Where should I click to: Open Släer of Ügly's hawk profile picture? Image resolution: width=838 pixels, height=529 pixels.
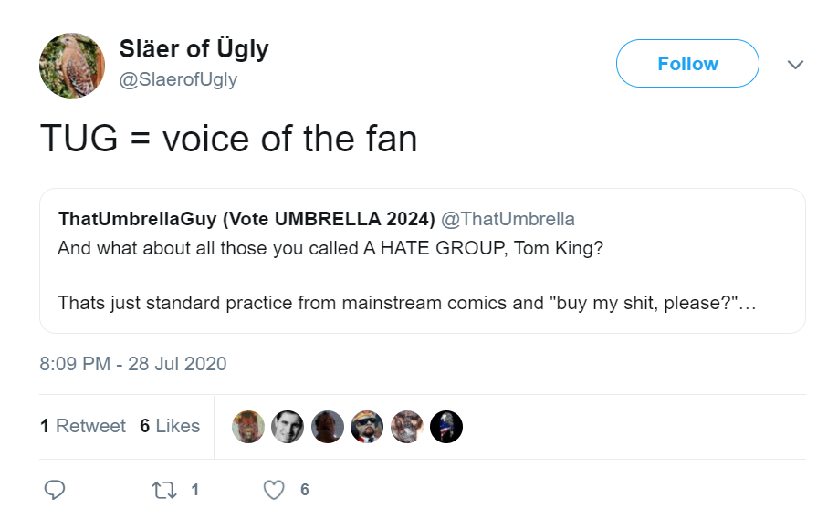[x=72, y=66]
